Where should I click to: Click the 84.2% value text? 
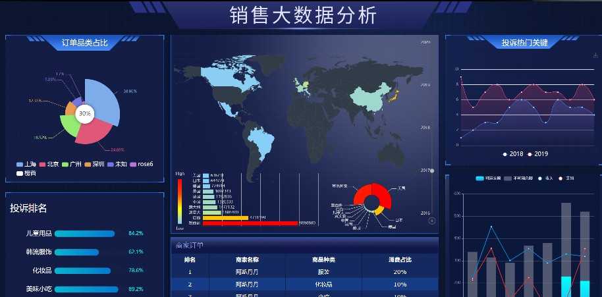[136, 233]
